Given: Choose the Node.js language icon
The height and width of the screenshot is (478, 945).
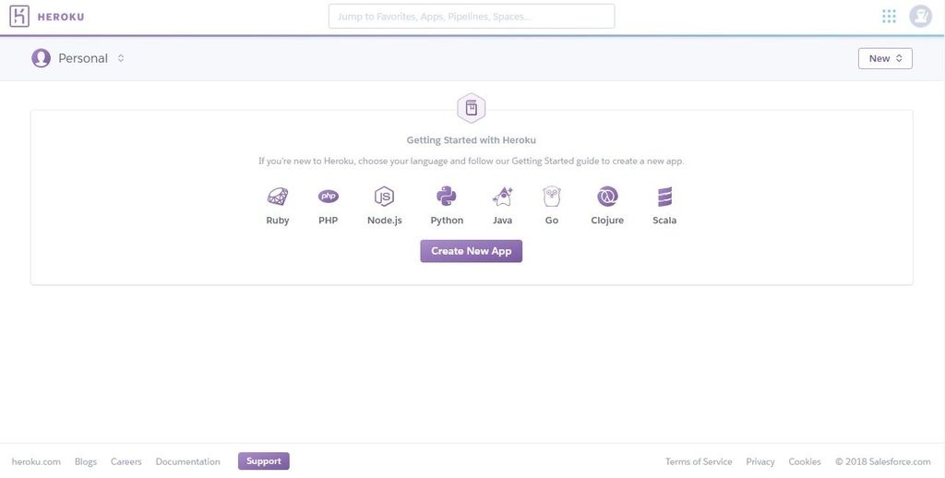Looking at the screenshot, I should point(384,197).
